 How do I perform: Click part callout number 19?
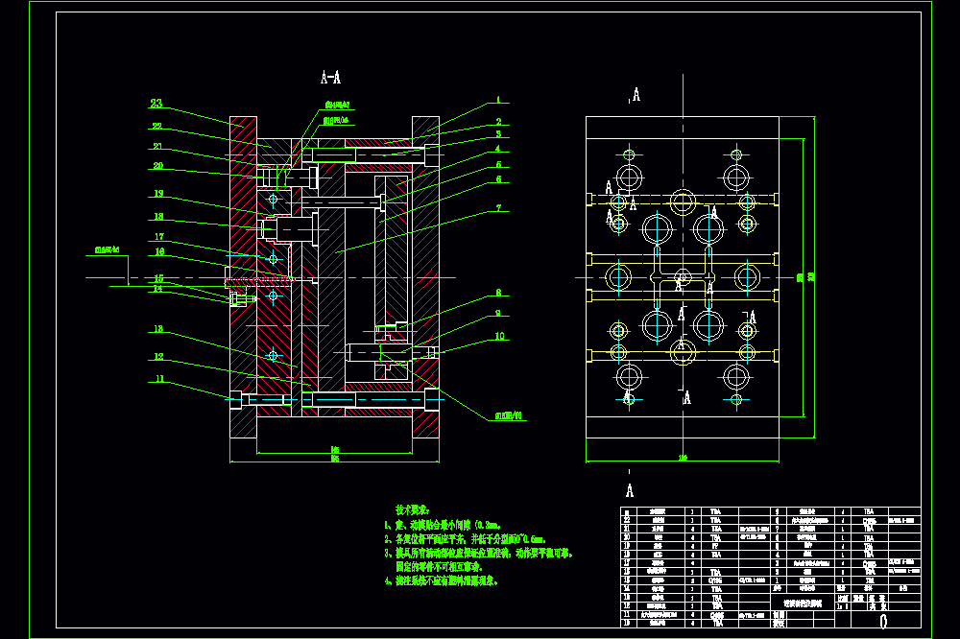[158, 194]
